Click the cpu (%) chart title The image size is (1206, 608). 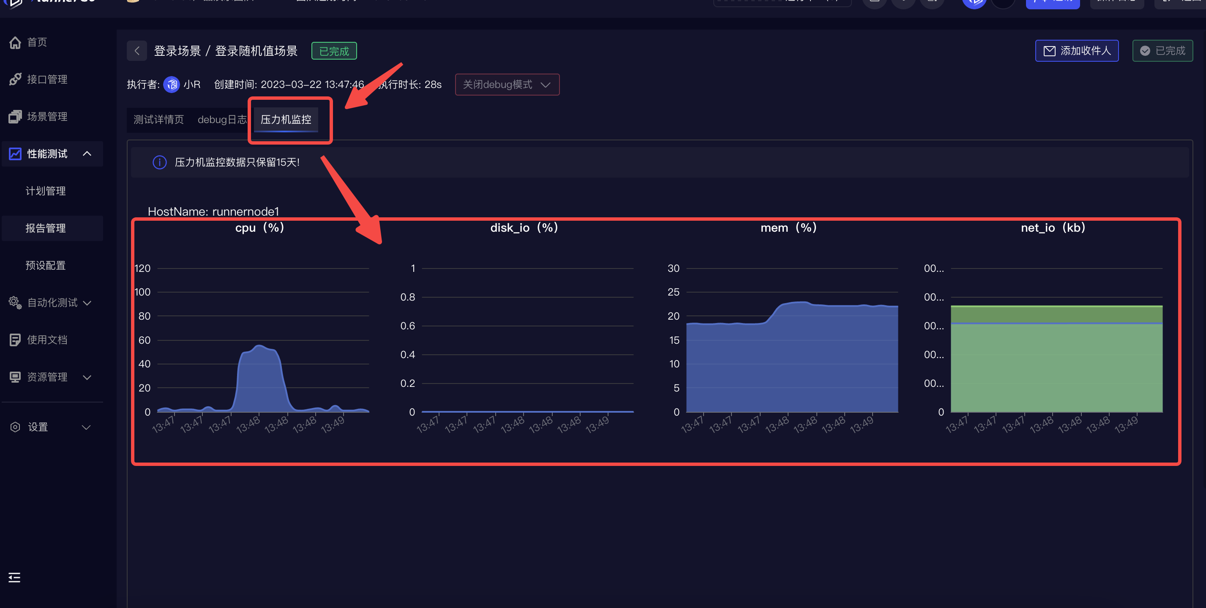pyautogui.click(x=260, y=228)
